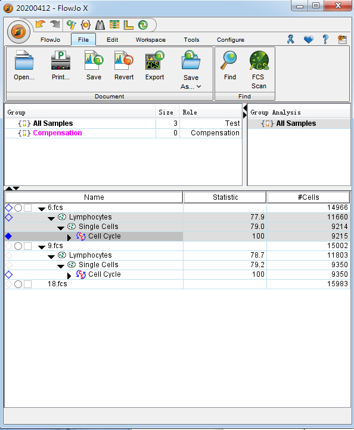
Task: Open the compensation peaks icon in quick toolbar
Action: pyautogui.click(x=100, y=25)
